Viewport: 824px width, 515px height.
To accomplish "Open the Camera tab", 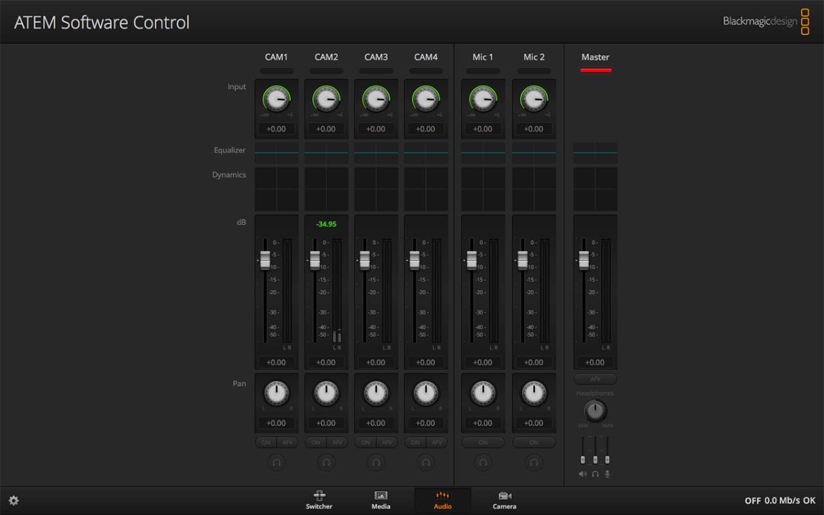I will pyautogui.click(x=505, y=500).
